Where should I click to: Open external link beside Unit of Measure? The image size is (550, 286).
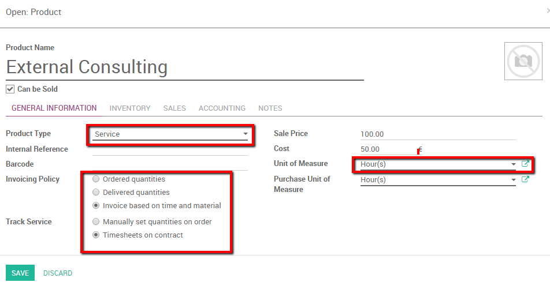(x=525, y=164)
